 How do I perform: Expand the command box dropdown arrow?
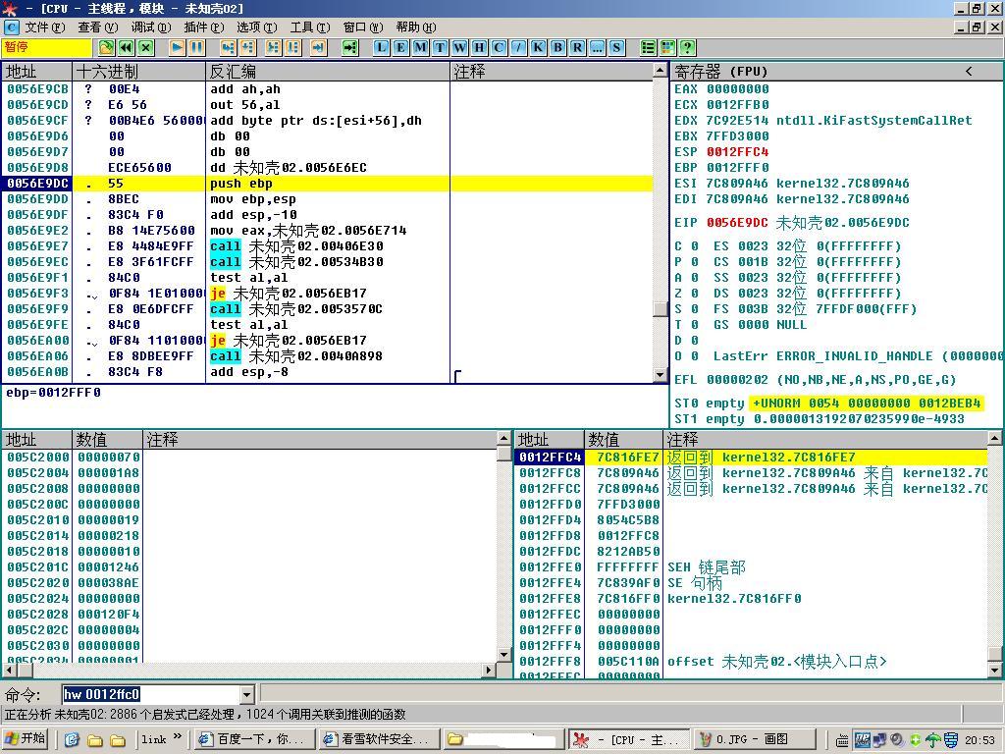click(x=246, y=694)
